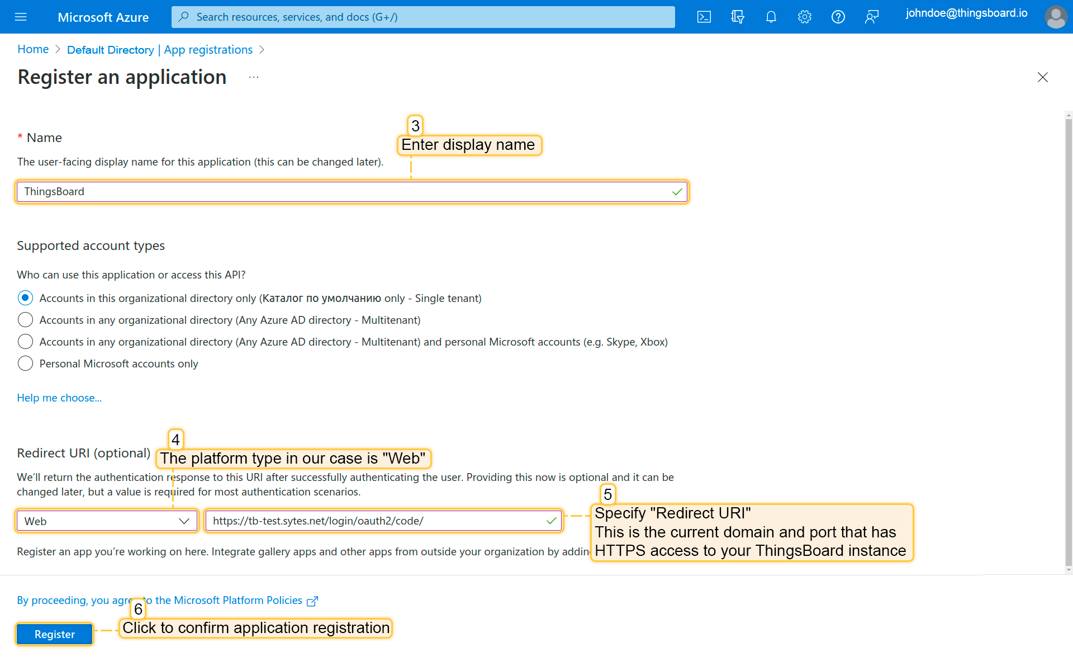Screen dimensions: 1073x661
Task: Close the Register an application pane
Action: coord(1042,77)
